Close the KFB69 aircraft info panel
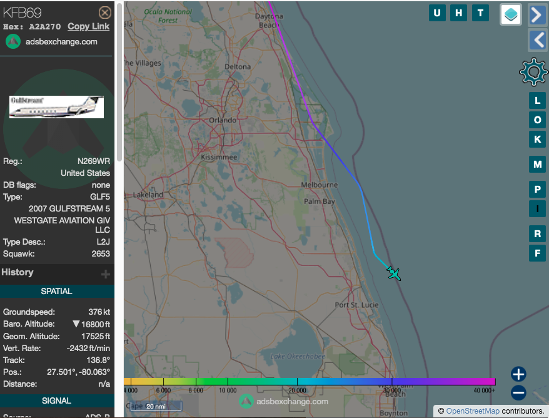 coord(104,13)
